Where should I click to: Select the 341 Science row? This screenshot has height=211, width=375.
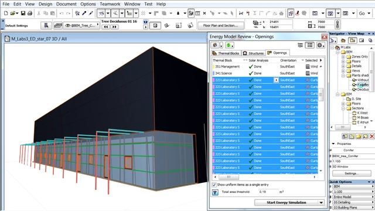click(265, 73)
